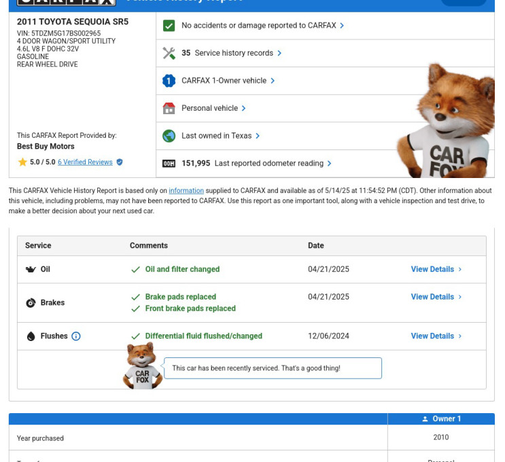Click the verified shield icon beside reviews
The image size is (505, 462).
pos(120,162)
